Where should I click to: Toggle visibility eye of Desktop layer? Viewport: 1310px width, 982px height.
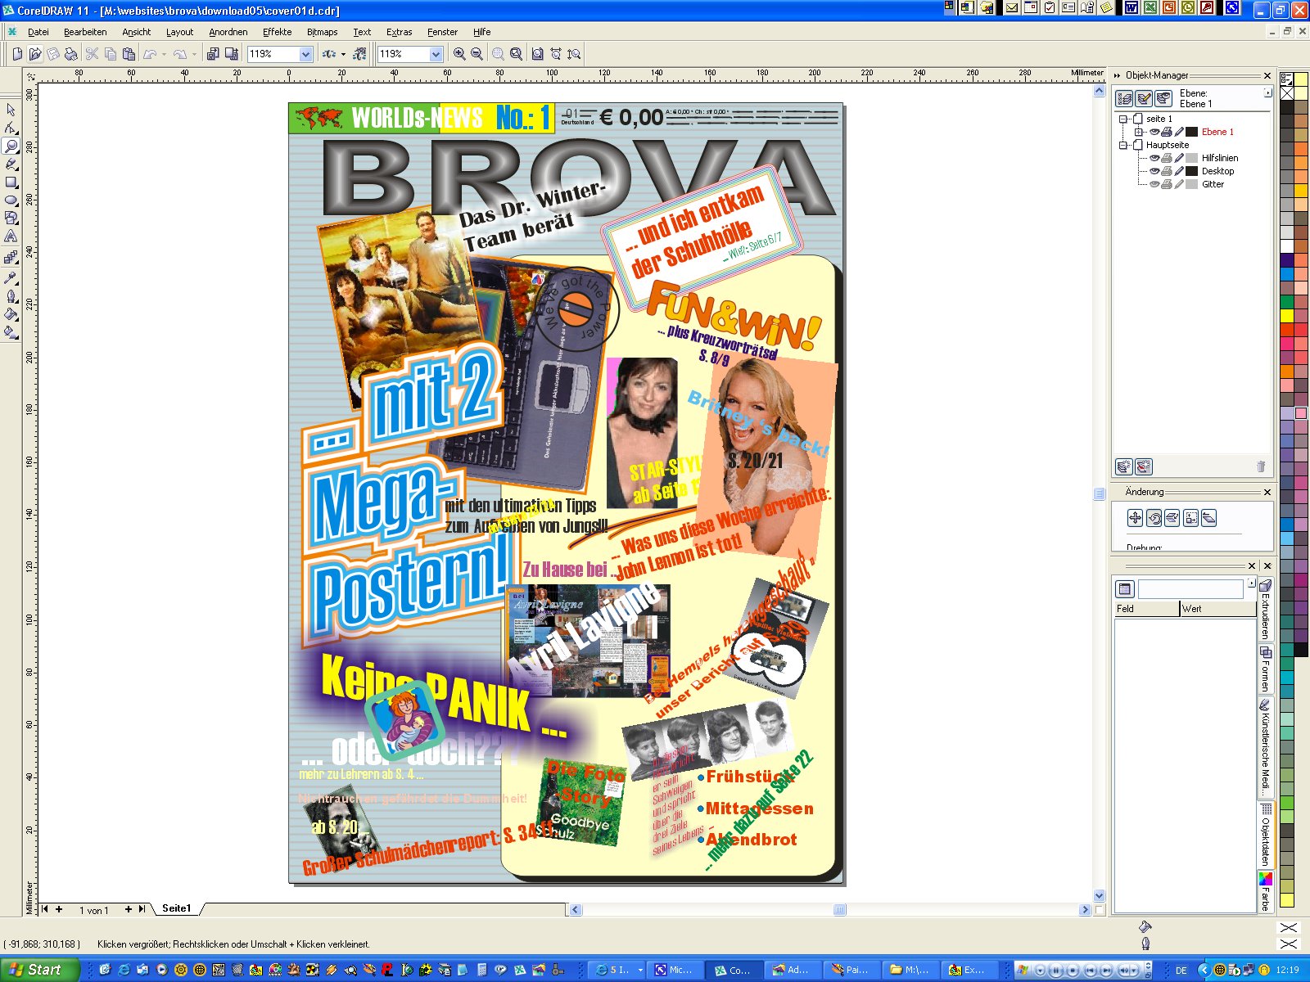(x=1154, y=171)
